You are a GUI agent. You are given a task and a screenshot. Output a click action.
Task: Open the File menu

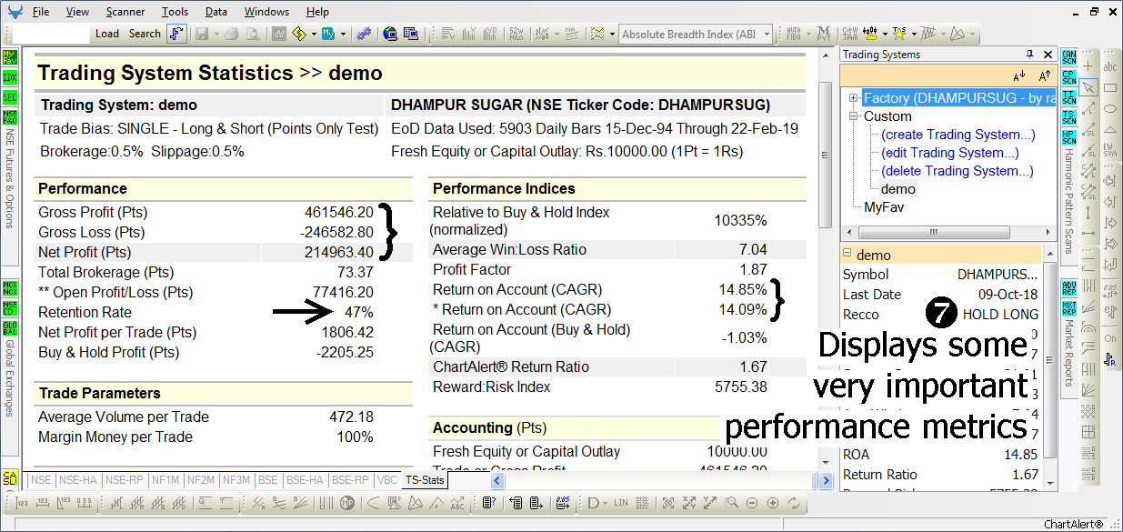(41, 12)
